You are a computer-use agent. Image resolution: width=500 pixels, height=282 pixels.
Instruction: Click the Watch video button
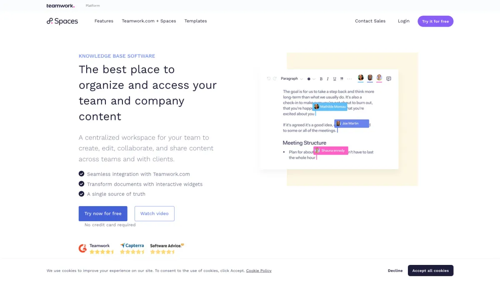click(x=155, y=214)
